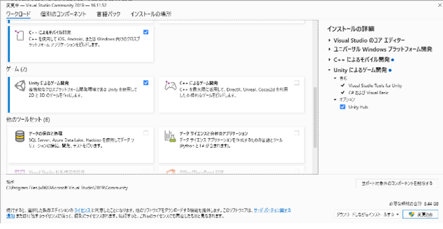Click the shield icon on the Modify button
Image resolution: width=443 pixels, height=229 pixels.
click(411, 214)
